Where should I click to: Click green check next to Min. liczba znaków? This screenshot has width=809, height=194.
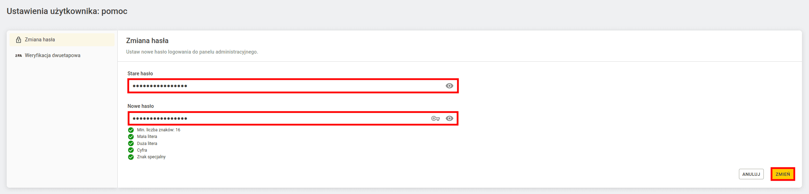131,130
